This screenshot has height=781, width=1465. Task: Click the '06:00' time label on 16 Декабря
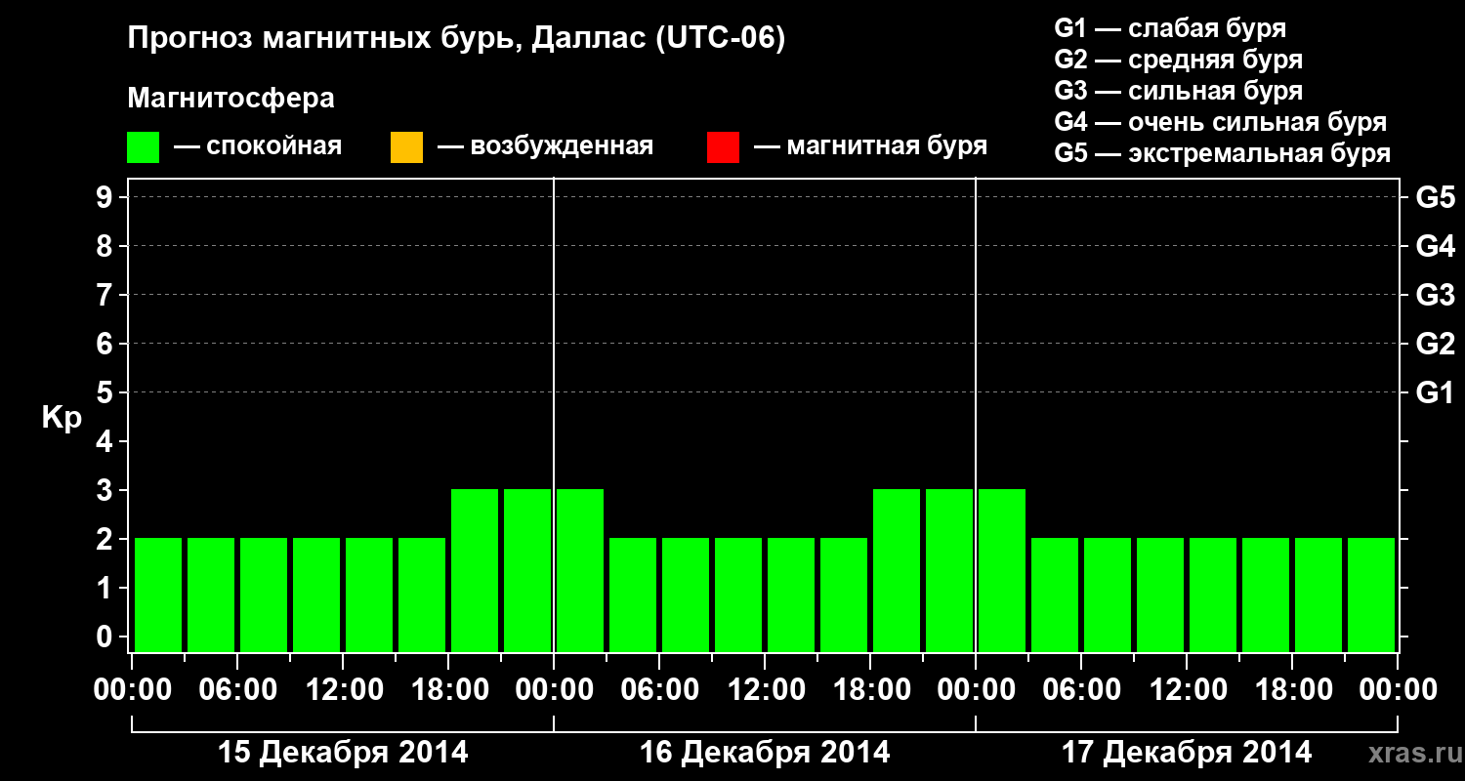click(660, 689)
